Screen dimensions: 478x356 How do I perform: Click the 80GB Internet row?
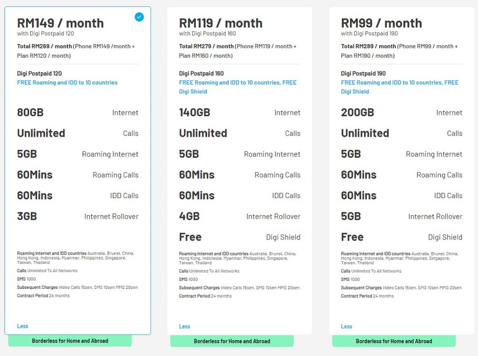tap(78, 112)
